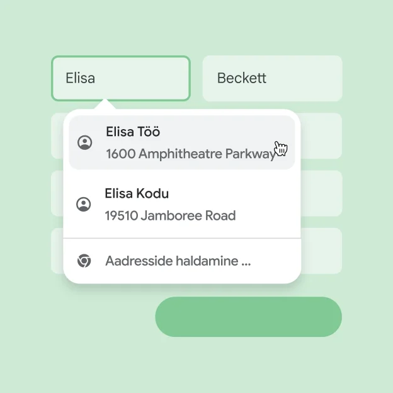Click the blank field right of Aadresside haldamine
The width and height of the screenshot is (393, 393).
tap(322, 251)
